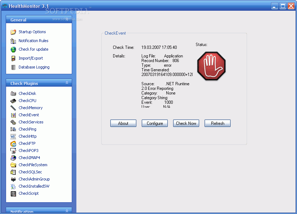Select the CheckHttp plugin link
297x214 pixels.
coord(27,136)
